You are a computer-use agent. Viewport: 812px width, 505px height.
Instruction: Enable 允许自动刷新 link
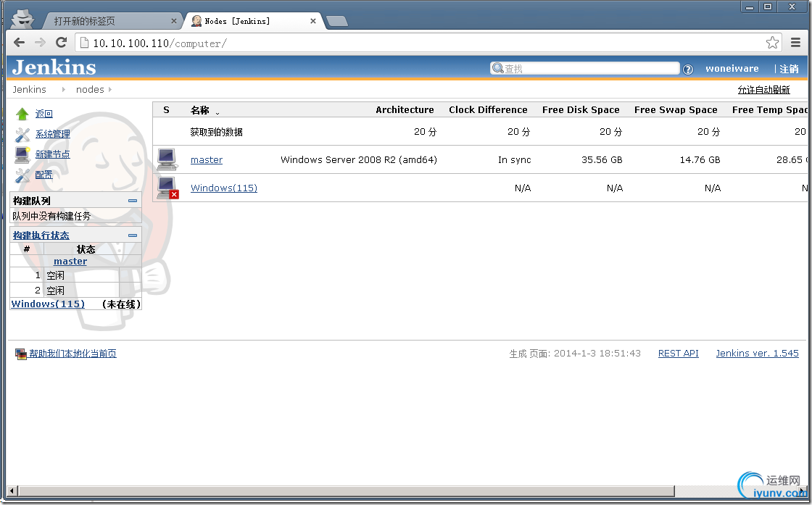pos(764,90)
